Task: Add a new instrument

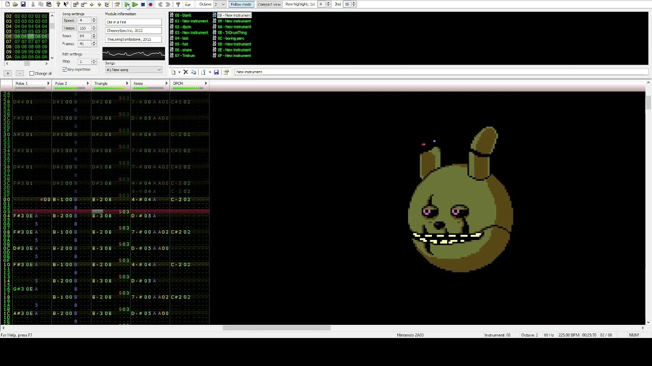Action: 173,72
